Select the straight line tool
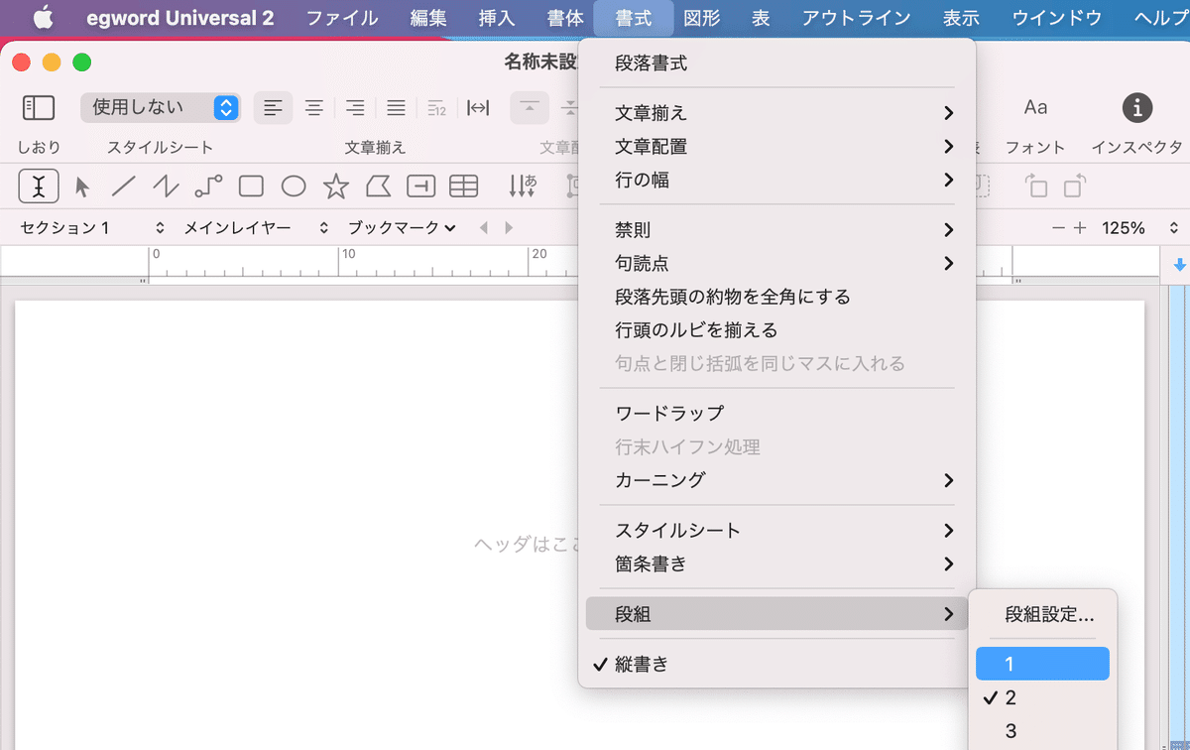Screen dimensions: 1190x750 tap(124, 186)
